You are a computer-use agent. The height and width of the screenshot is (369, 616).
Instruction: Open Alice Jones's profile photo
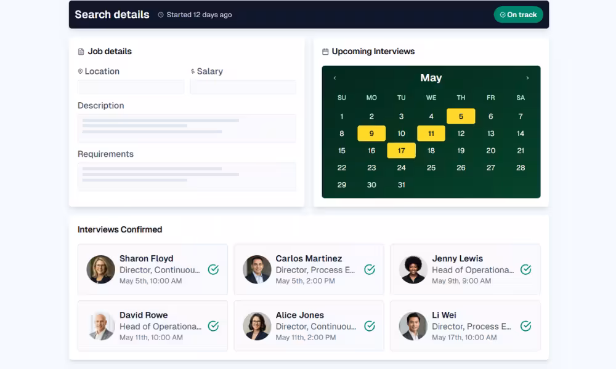coord(257,326)
